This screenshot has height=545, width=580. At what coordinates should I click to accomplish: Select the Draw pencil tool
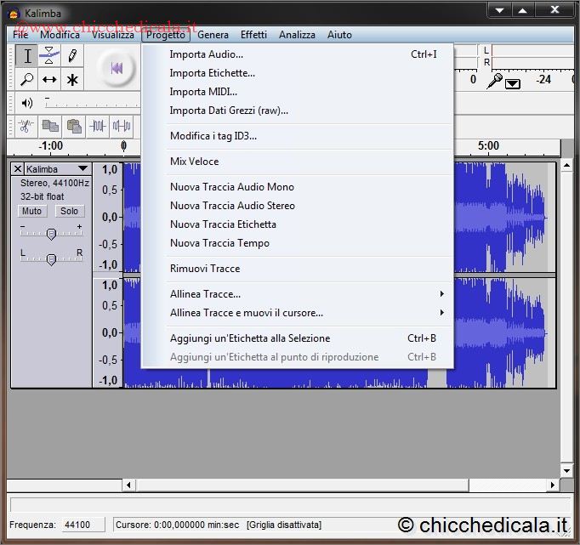73,56
